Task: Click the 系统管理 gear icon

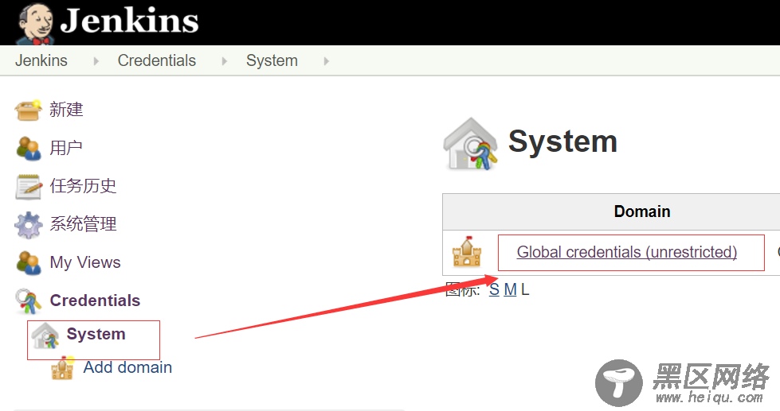Action: pyautogui.click(x=29, y=224)
